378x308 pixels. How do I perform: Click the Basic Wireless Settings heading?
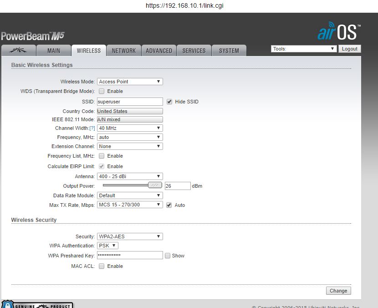42,65
